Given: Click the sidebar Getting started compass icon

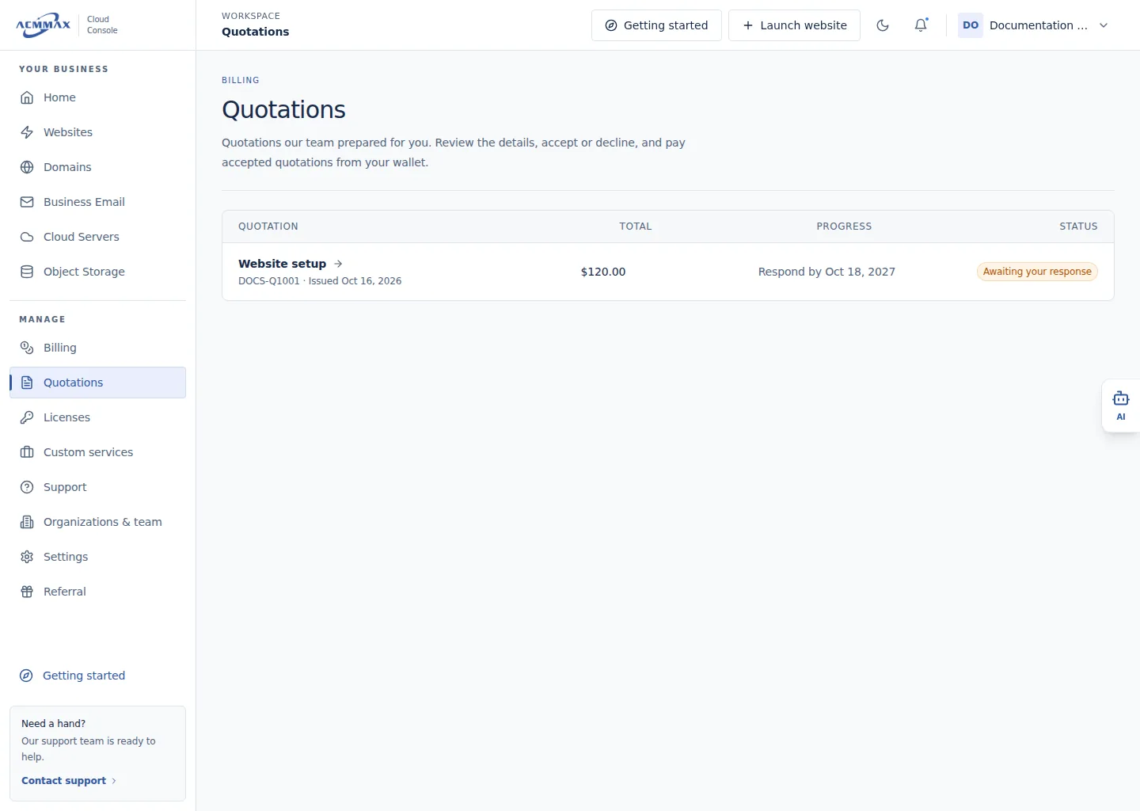Looking at the screenshot, I should (x=26, y=676).
